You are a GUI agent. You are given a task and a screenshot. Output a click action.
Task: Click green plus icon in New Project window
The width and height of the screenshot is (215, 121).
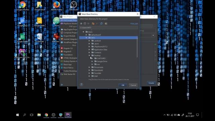155,44
